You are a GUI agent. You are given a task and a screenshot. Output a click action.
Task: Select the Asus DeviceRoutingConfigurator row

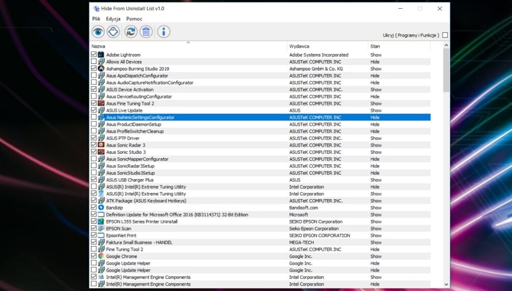click(260, 96)
